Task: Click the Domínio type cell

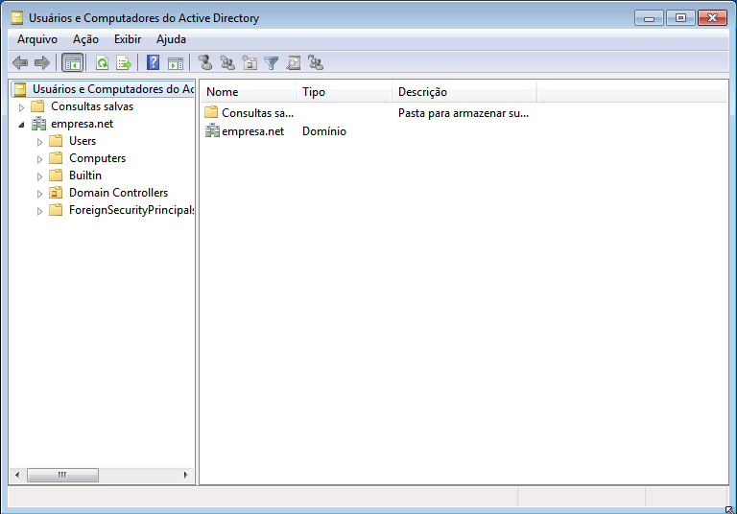Action: click(x=324, y=131)
